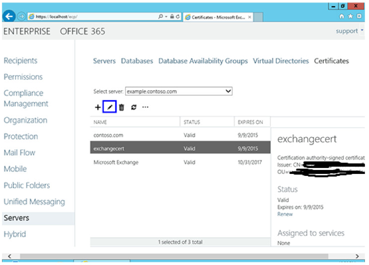This screenshot has height=265, width=369.
Task: Click the lock security icon in address bar
Action: pyautogui.click(x=172, y=16)
